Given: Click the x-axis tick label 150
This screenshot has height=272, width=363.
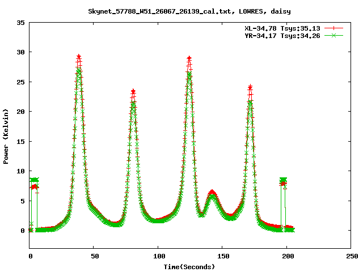Looking at the screenshot, I should [223, 256].
